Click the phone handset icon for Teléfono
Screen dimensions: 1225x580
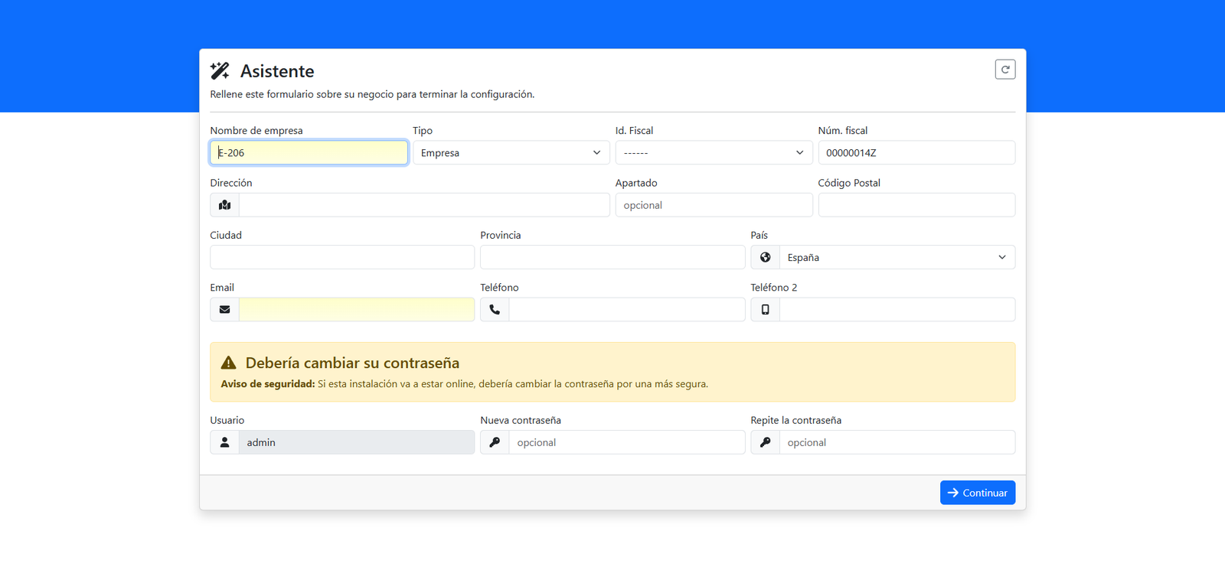point(495,310)
